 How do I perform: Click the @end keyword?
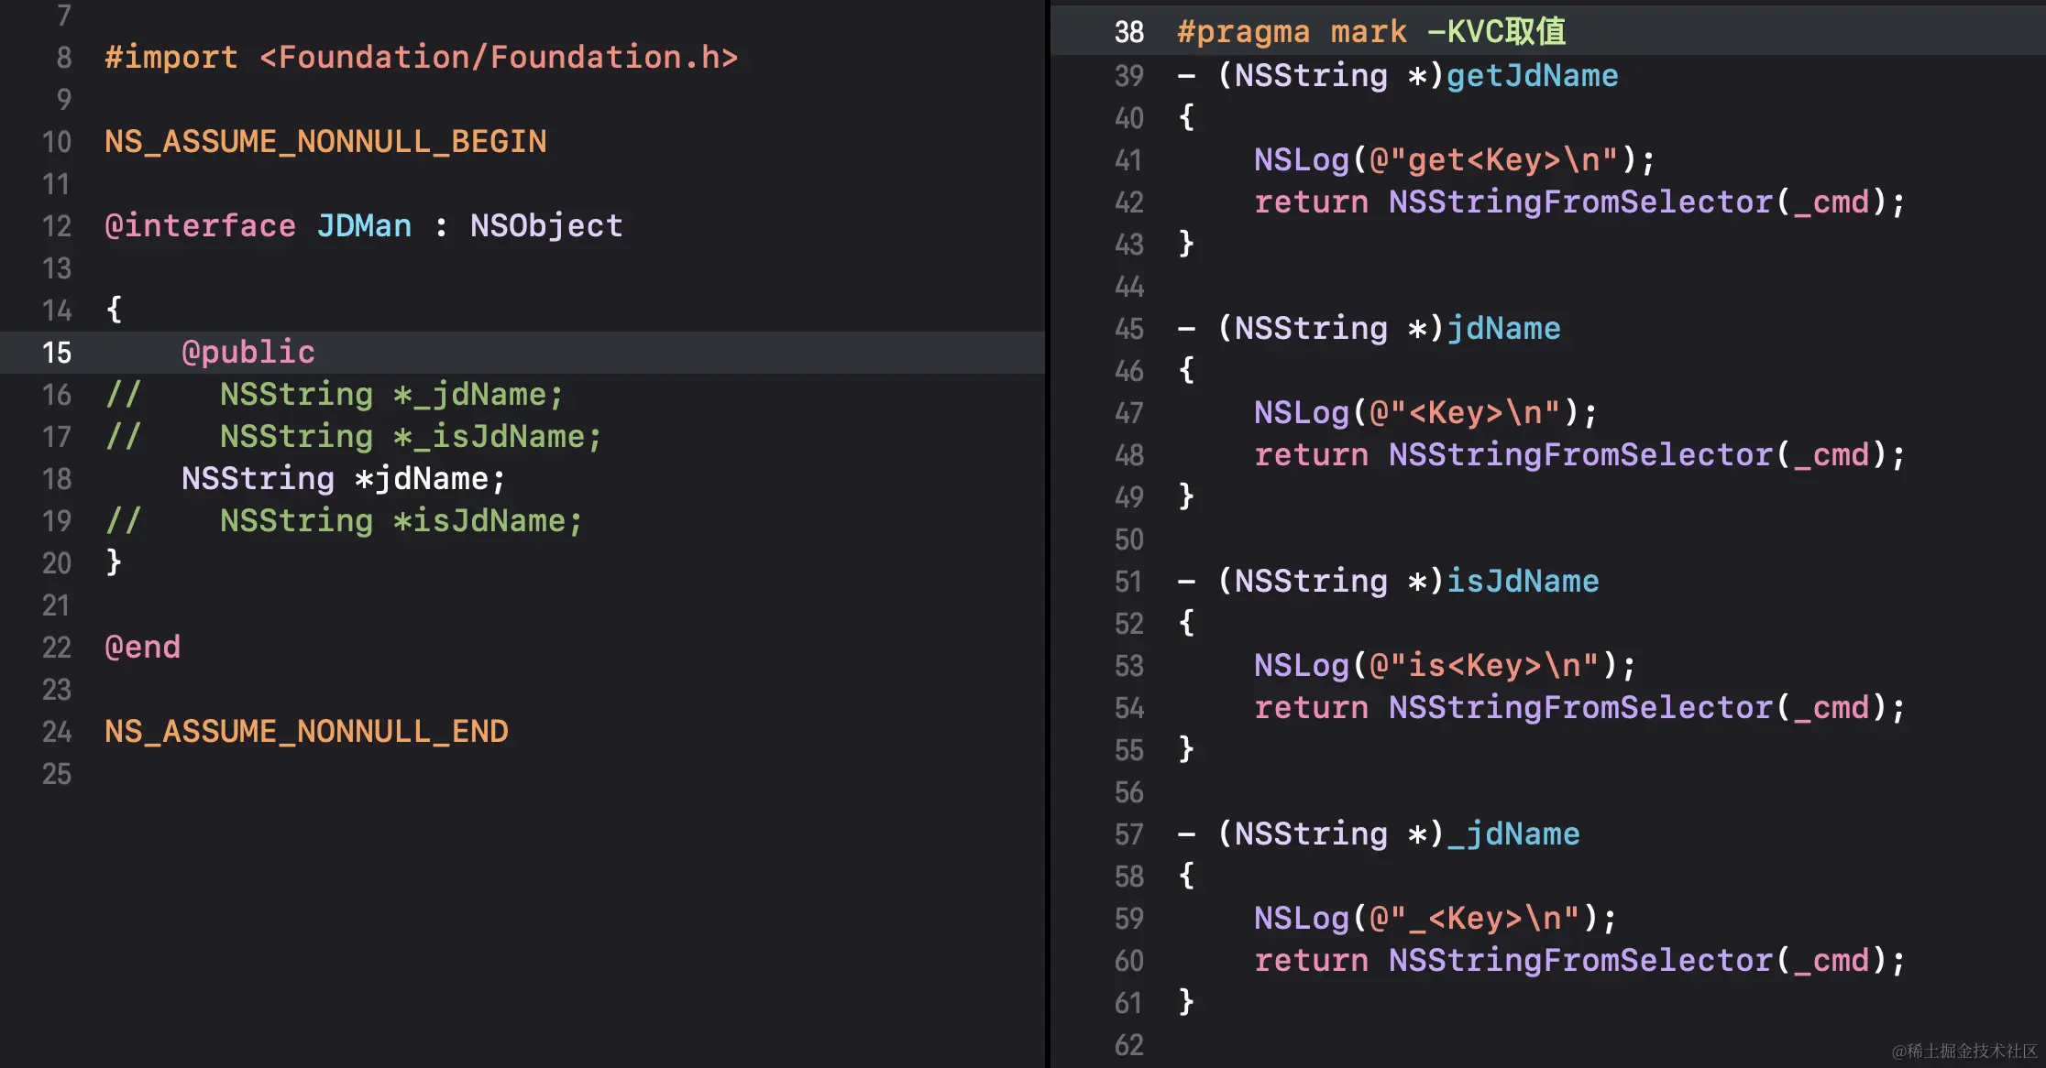[x=142, y=648]
